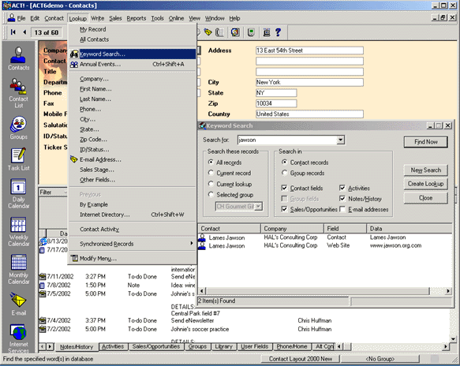The height and width of the screenshot is (366, 460).
Task: Click the 7/8/2002 note entry icon
Action: [x=43, y=286]
